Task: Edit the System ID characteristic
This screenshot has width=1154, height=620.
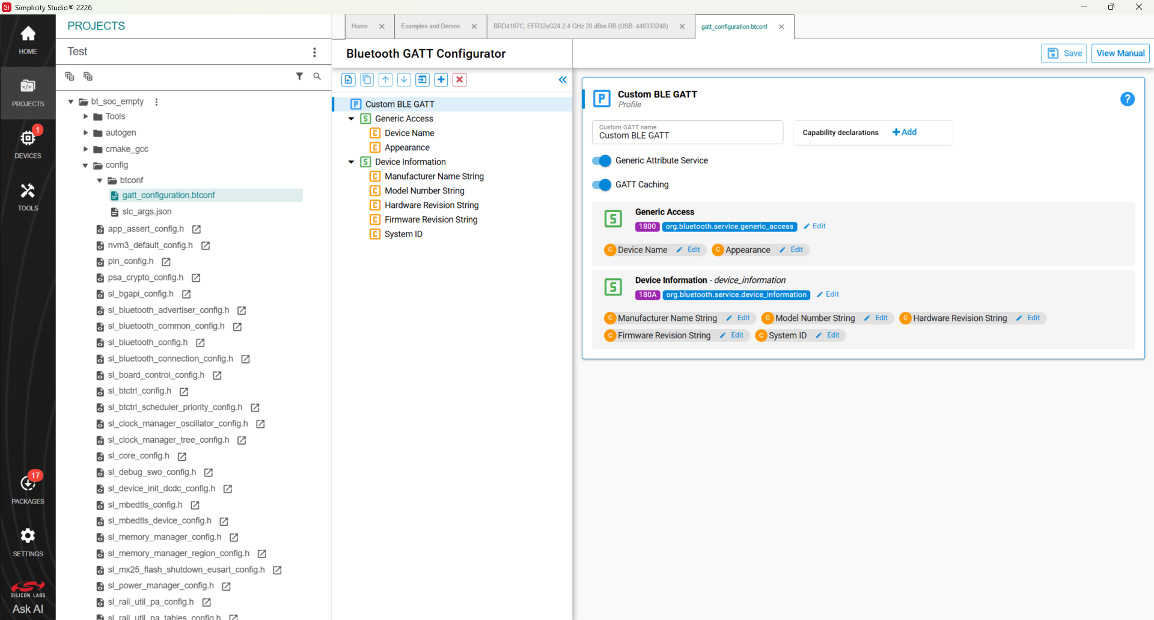Action: 828,335
